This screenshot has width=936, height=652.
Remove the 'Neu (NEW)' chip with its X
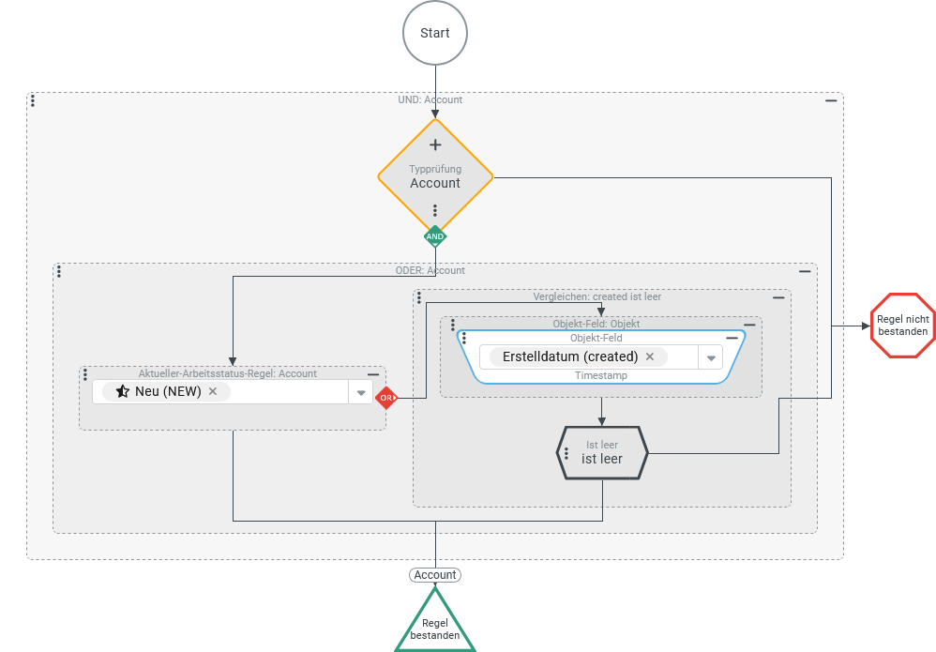point(213,391)
